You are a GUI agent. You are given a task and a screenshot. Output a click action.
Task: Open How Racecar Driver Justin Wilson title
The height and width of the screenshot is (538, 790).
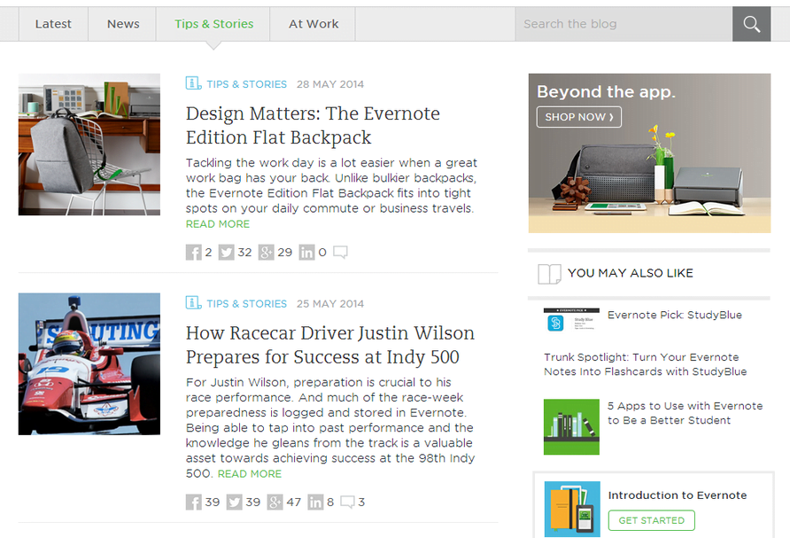(330, 345)
